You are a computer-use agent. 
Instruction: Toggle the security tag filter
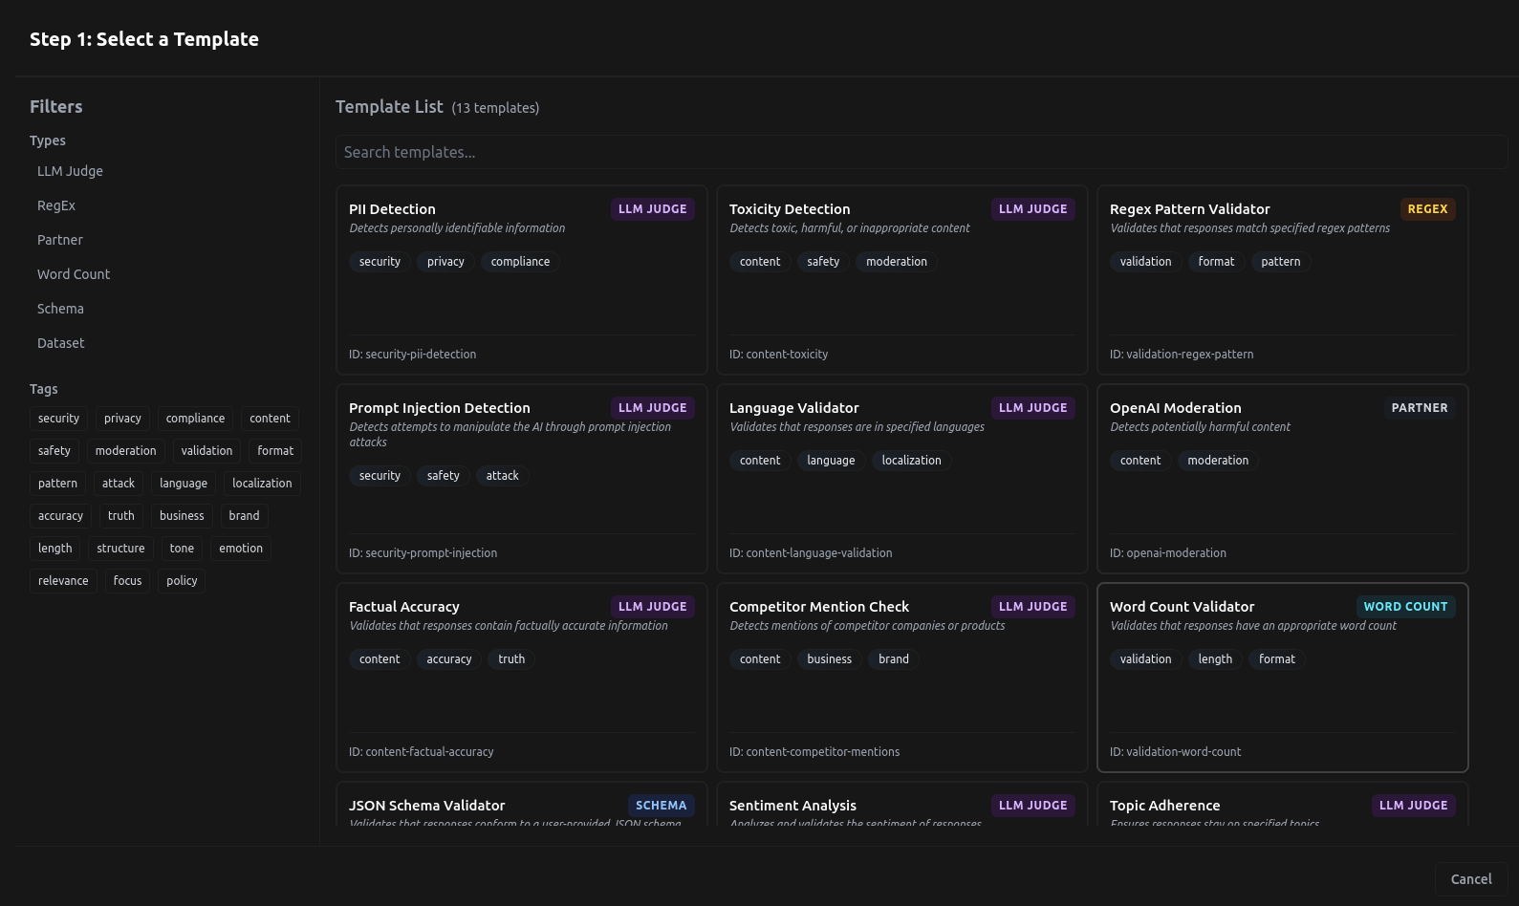[x=58, y=419]
